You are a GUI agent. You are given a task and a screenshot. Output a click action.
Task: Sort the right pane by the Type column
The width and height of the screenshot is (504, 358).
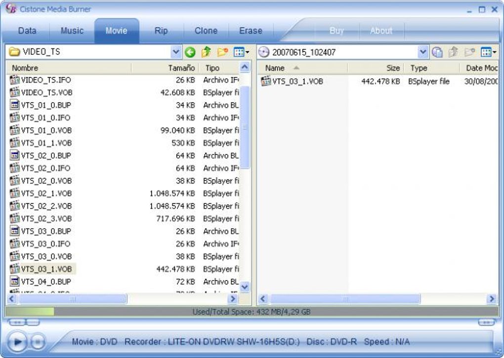coord(432,68)
